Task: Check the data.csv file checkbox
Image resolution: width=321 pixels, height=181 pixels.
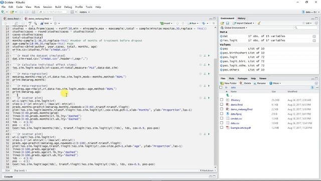Action: pos(222,123)
